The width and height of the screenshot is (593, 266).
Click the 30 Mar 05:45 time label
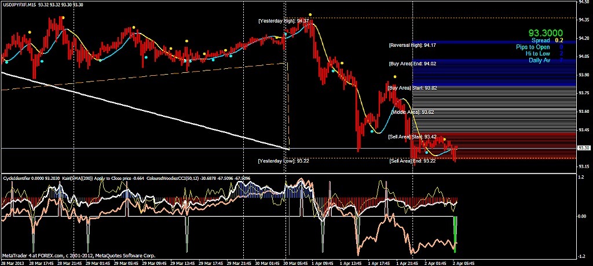(x=295, y=263)
